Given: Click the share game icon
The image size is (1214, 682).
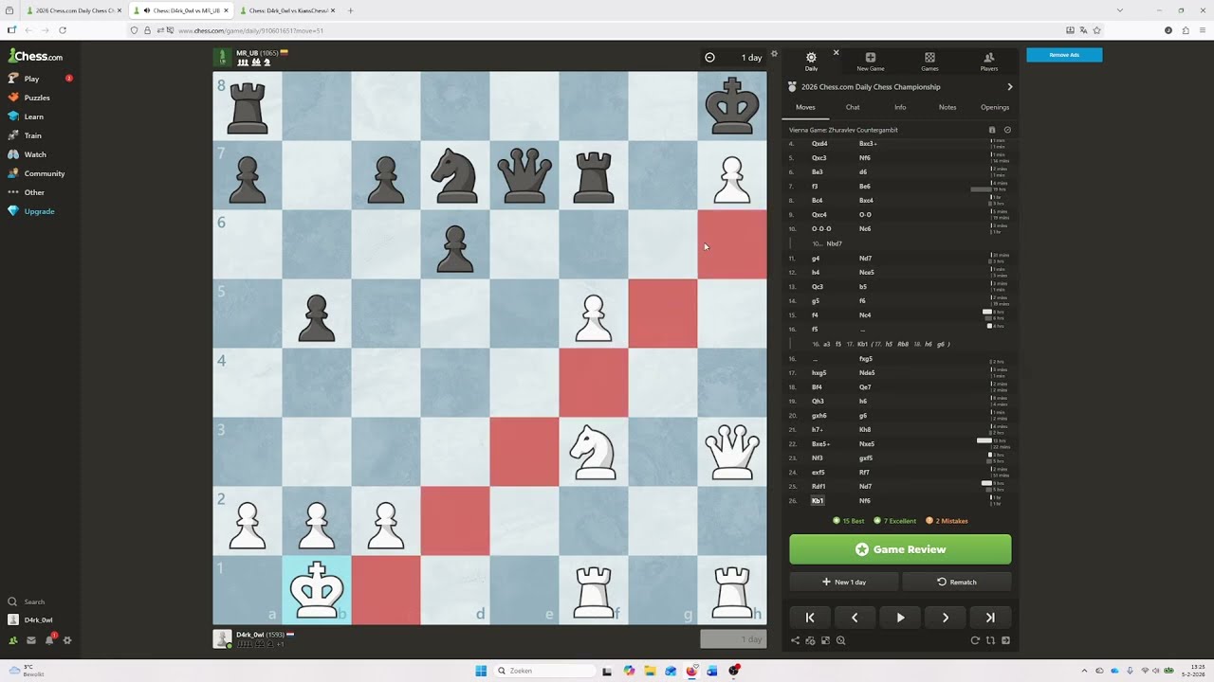Looking at the screenshot, I should 795,640.
